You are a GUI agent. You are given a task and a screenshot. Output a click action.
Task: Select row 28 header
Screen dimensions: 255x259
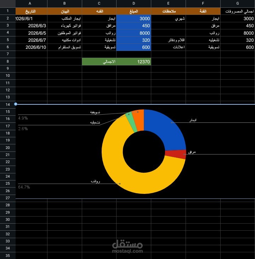[x=7, y=205]
